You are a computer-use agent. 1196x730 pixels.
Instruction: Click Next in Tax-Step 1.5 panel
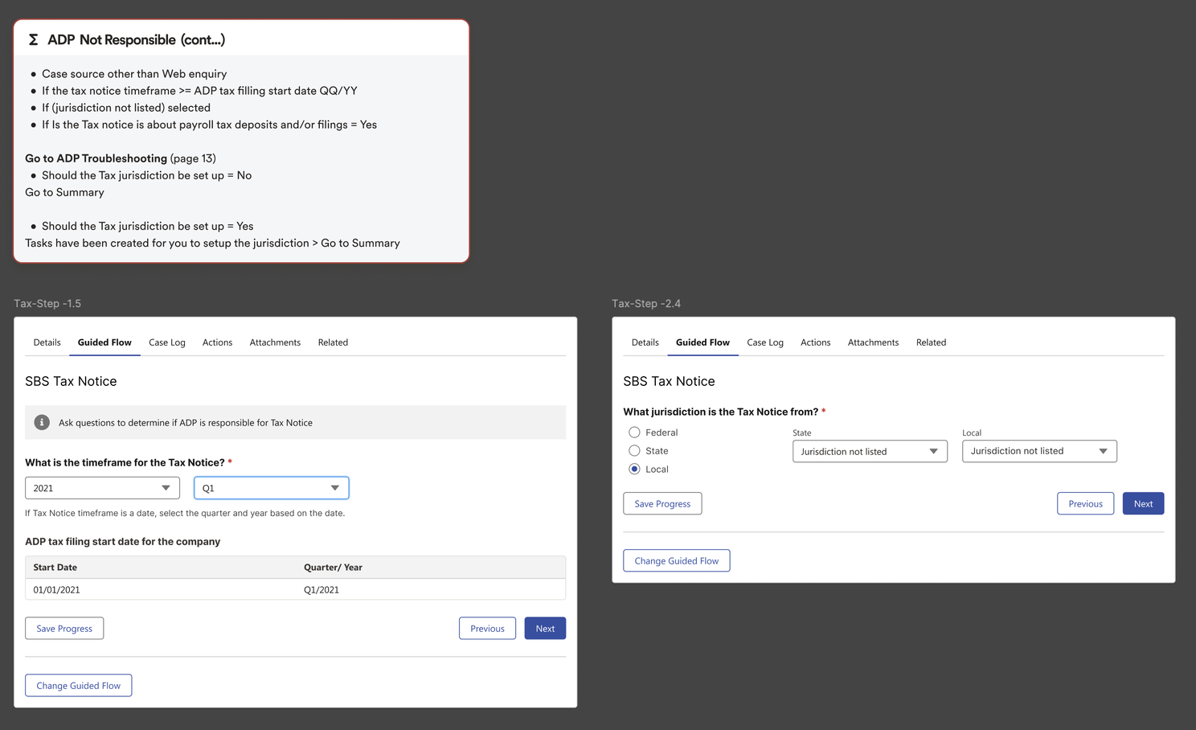[545, 629]
